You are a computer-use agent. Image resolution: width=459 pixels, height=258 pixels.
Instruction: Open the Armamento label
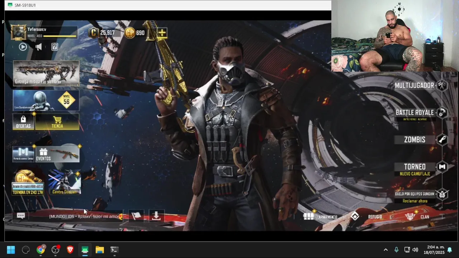(328, 217)
